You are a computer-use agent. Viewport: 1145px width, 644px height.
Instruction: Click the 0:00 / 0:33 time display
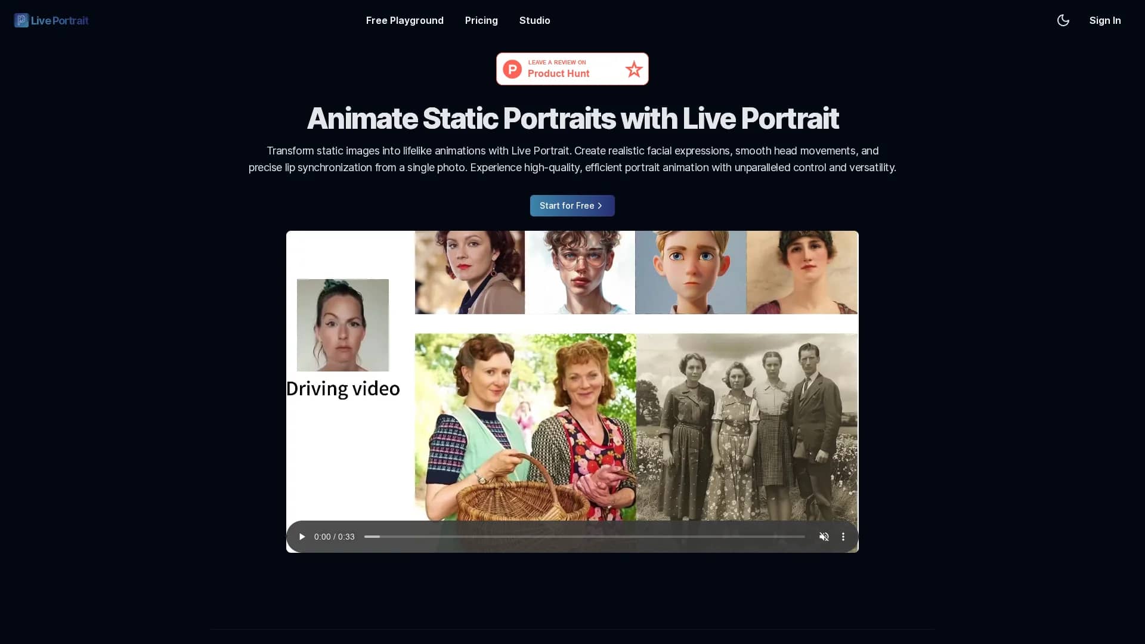click(335, 537)
